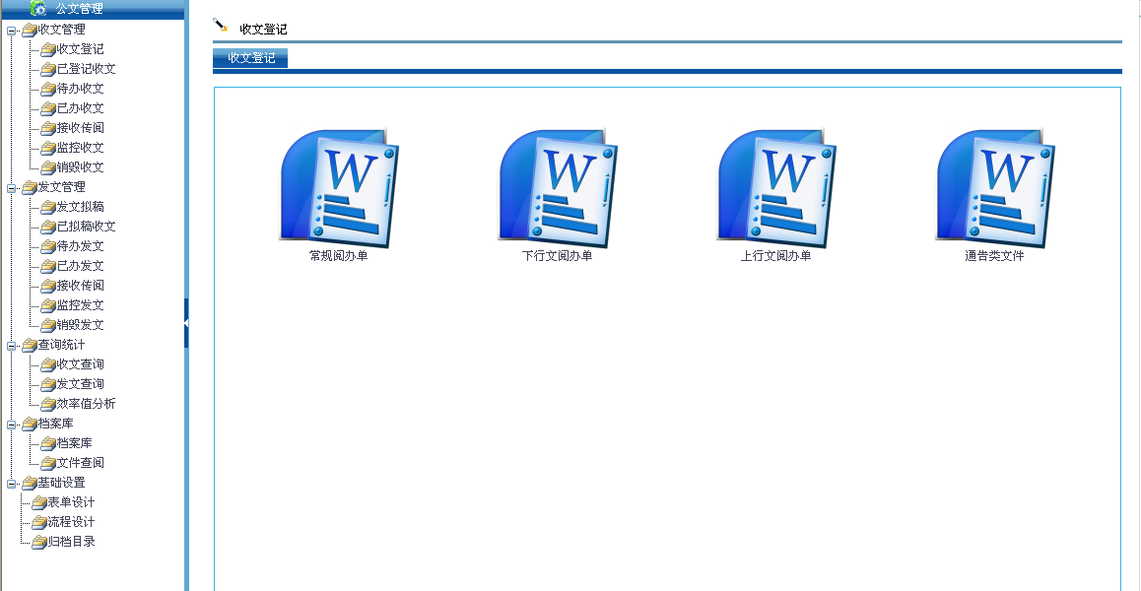Open the 通告类文件 Word document icon
Viewport: 1141px width, 591px height.
(995, 187)
